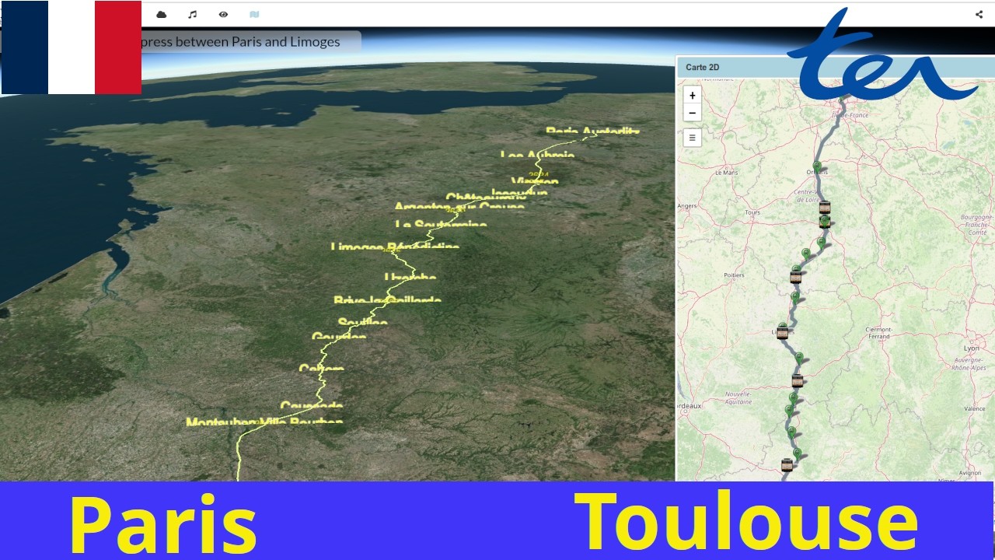Image resolution: width=995 pixels, height=560 pixels.
Task: Select the Argenton-sur-Creuse station label
Action: [459, 207]
